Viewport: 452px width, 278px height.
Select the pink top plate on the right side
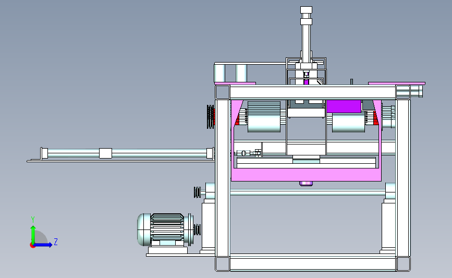pyautogui.click(x=397, y=83)
